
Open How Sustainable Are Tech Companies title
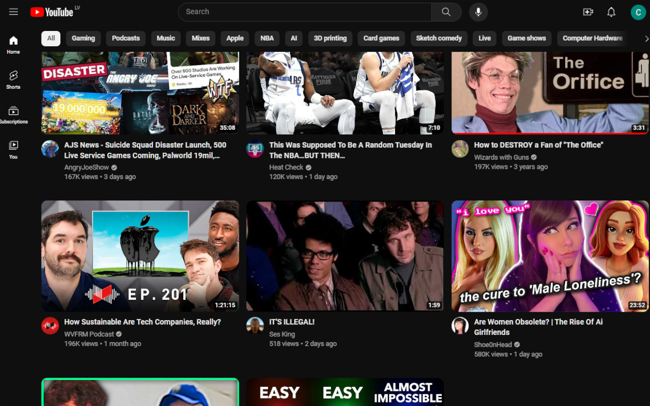click(143, 322)
